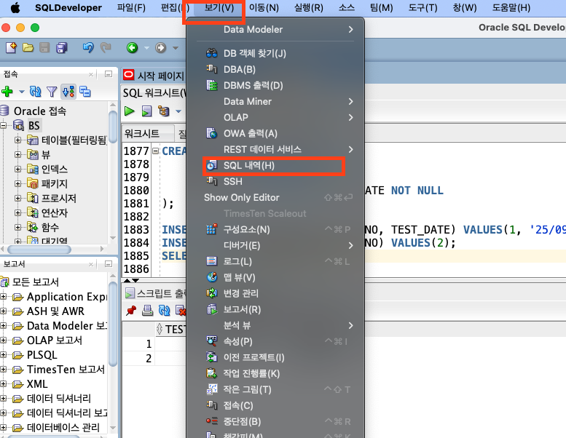Select the TimesTen 보고서 folder

(x=66, y=370)
